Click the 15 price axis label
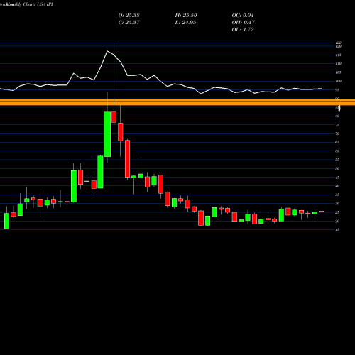Image resolution: width=355 pixels, height=355 pixels. coord(338,230)
